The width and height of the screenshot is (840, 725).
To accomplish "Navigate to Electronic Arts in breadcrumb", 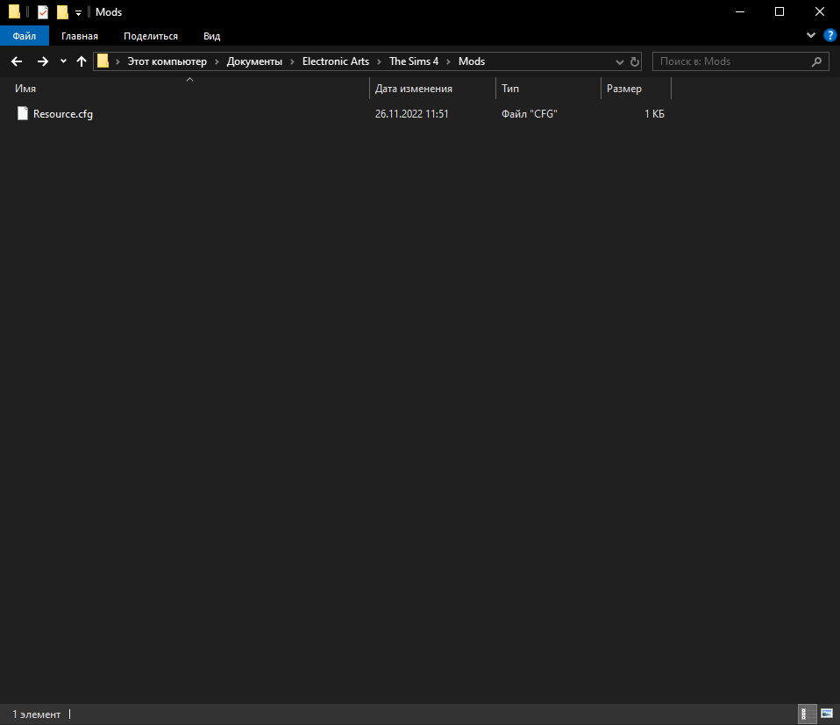I will coord(337,61).
